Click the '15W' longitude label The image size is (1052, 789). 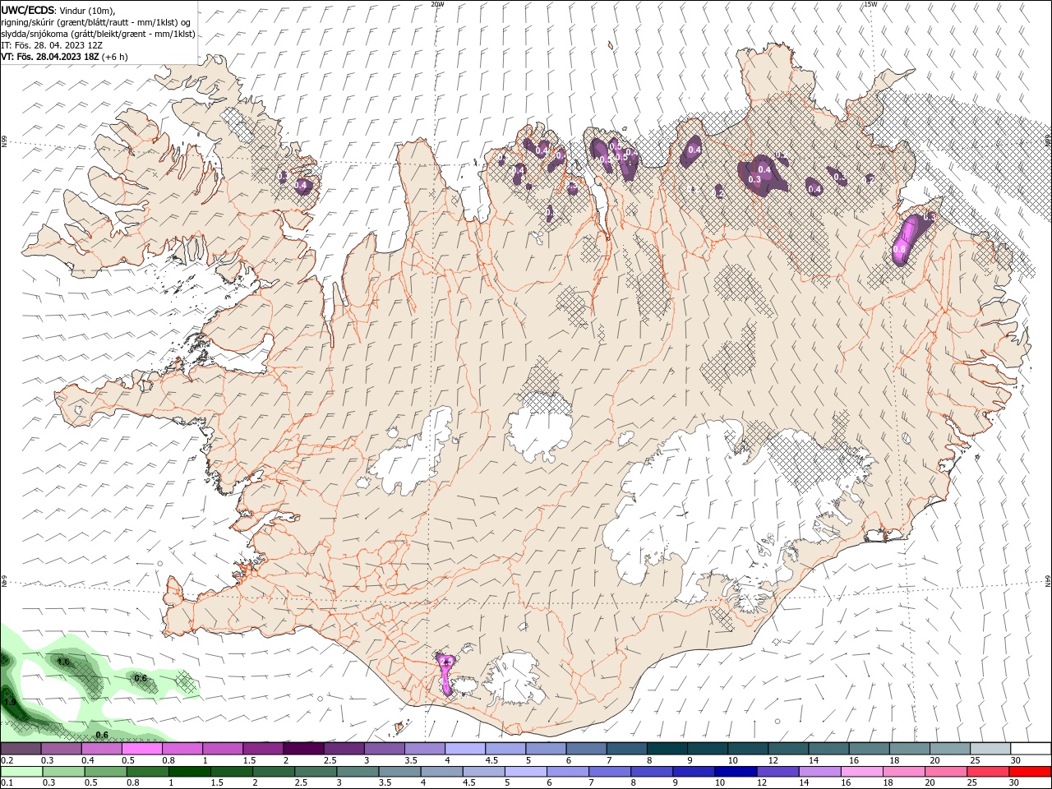pyautogui.click(x=870, y=4)
